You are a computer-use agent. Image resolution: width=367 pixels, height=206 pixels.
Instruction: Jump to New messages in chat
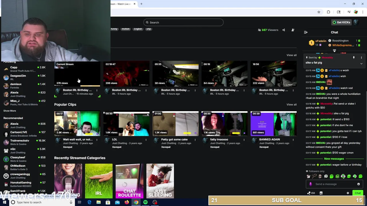pyautogui.click(x=334, y=159)
